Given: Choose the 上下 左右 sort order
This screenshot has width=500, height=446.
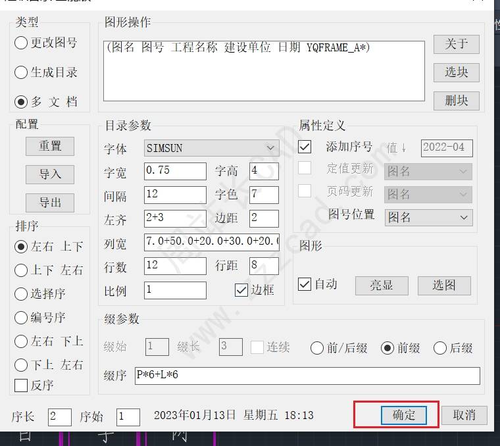Looking at the screenshot, I should (x=21, y=270).
